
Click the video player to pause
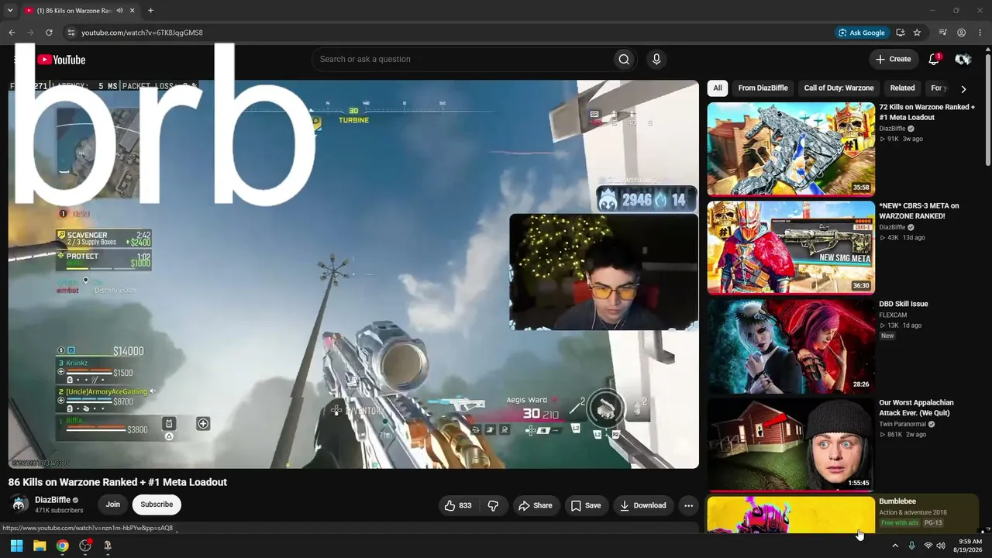point(353,274)
